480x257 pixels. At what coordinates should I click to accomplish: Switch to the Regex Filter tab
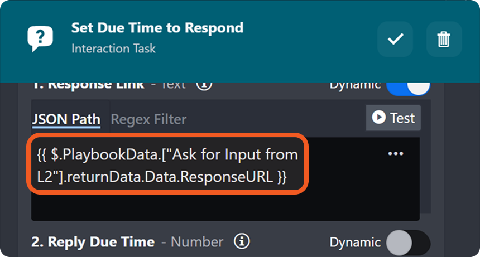148,119
